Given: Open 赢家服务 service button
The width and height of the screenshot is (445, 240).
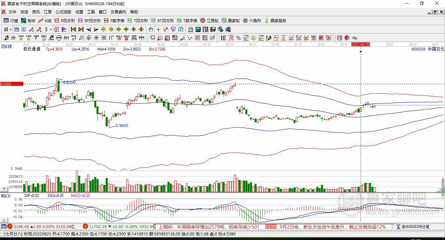Looking at the screenshot, I should [275, 21].
